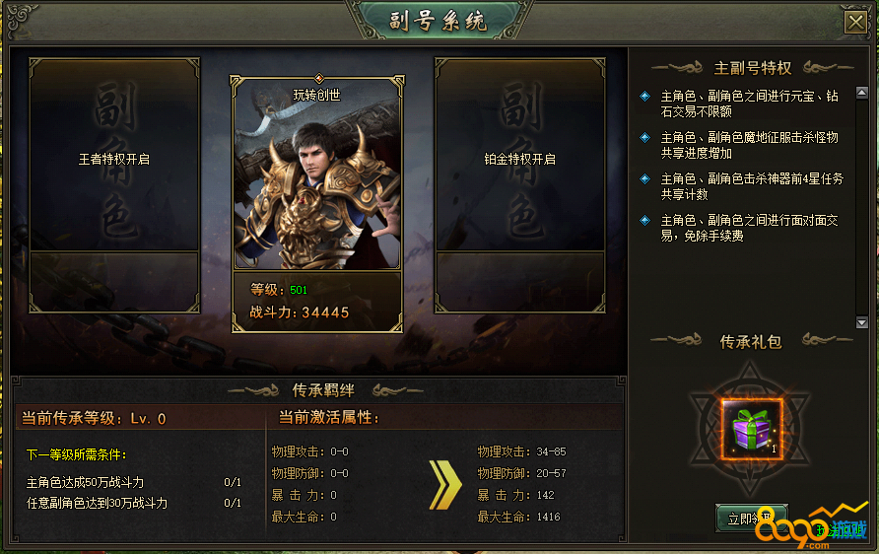Click the diamond bullet beside 面对面交易 privilege
This screenshot has height=554, width=879.
click(x=645, y=221)
